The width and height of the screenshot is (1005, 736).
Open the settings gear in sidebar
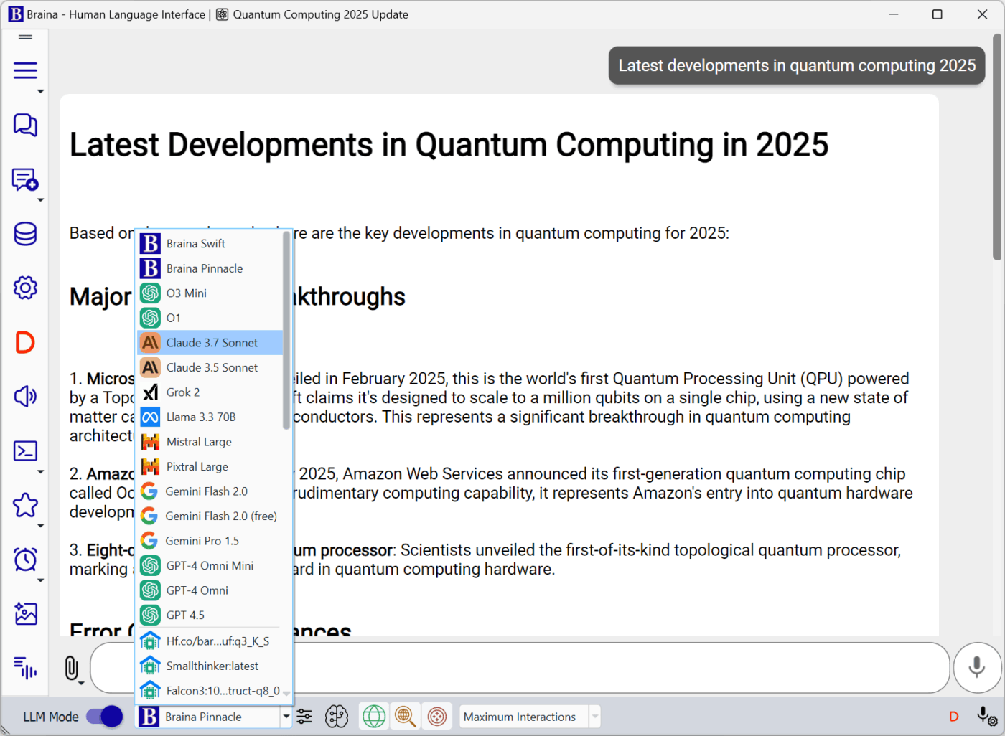[25, 288]
